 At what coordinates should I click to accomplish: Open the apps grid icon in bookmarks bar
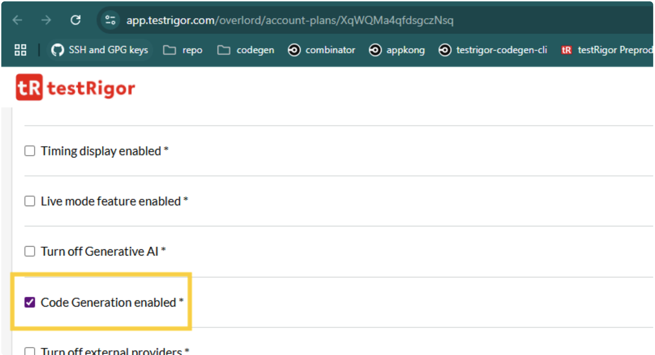point(20,50)
